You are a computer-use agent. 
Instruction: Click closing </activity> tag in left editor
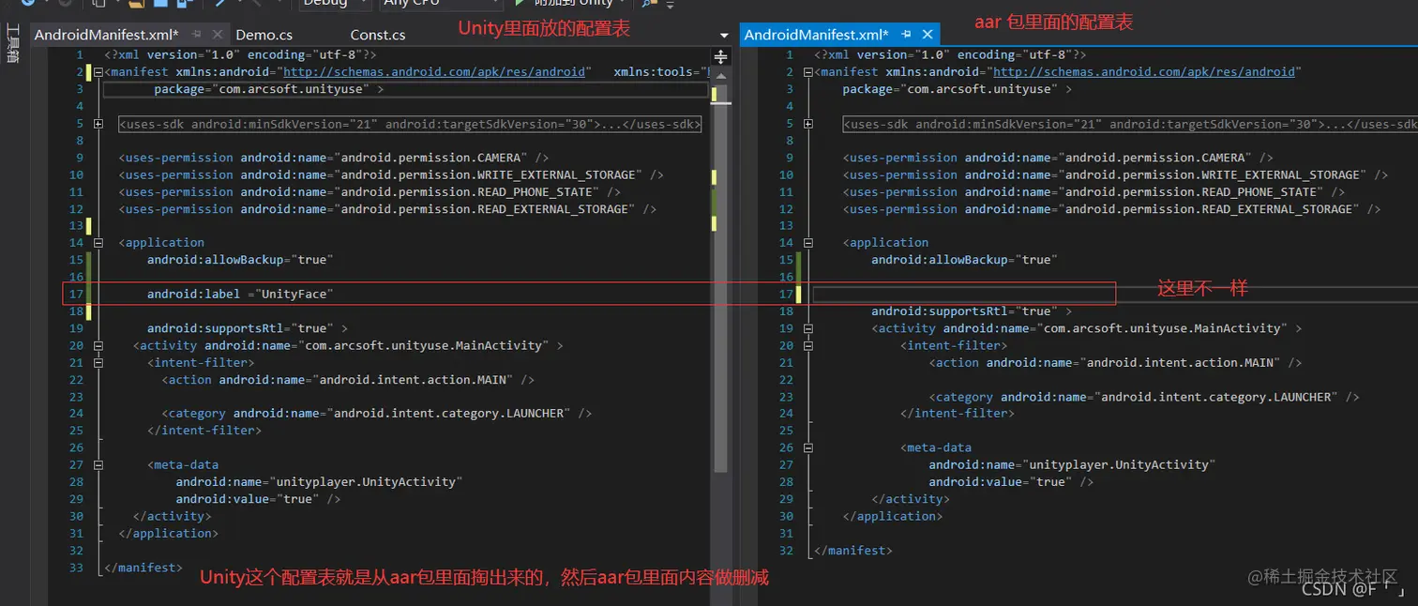coord(172,516)
